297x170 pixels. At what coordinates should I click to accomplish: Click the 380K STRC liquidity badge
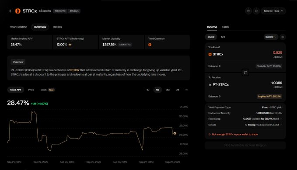pos(125,45)
